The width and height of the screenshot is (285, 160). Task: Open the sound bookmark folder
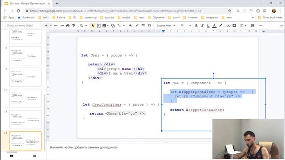(x=174, y=17)
